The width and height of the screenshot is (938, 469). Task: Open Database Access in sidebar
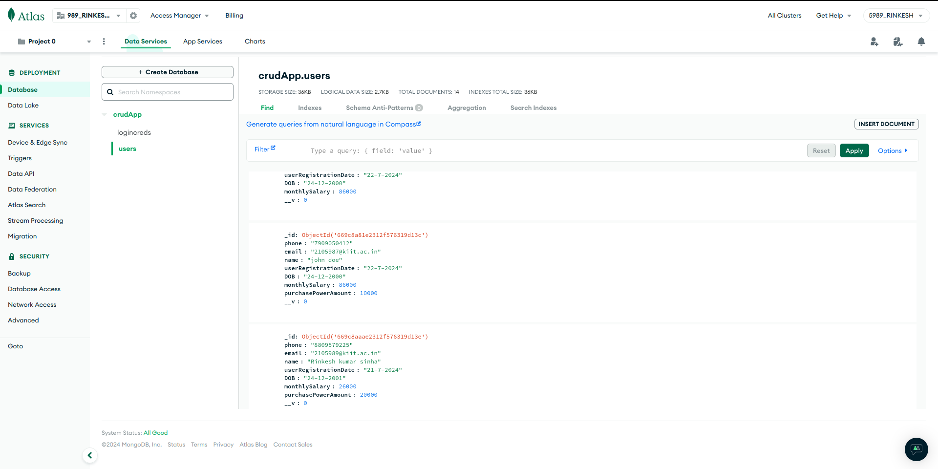click(34, 289)
